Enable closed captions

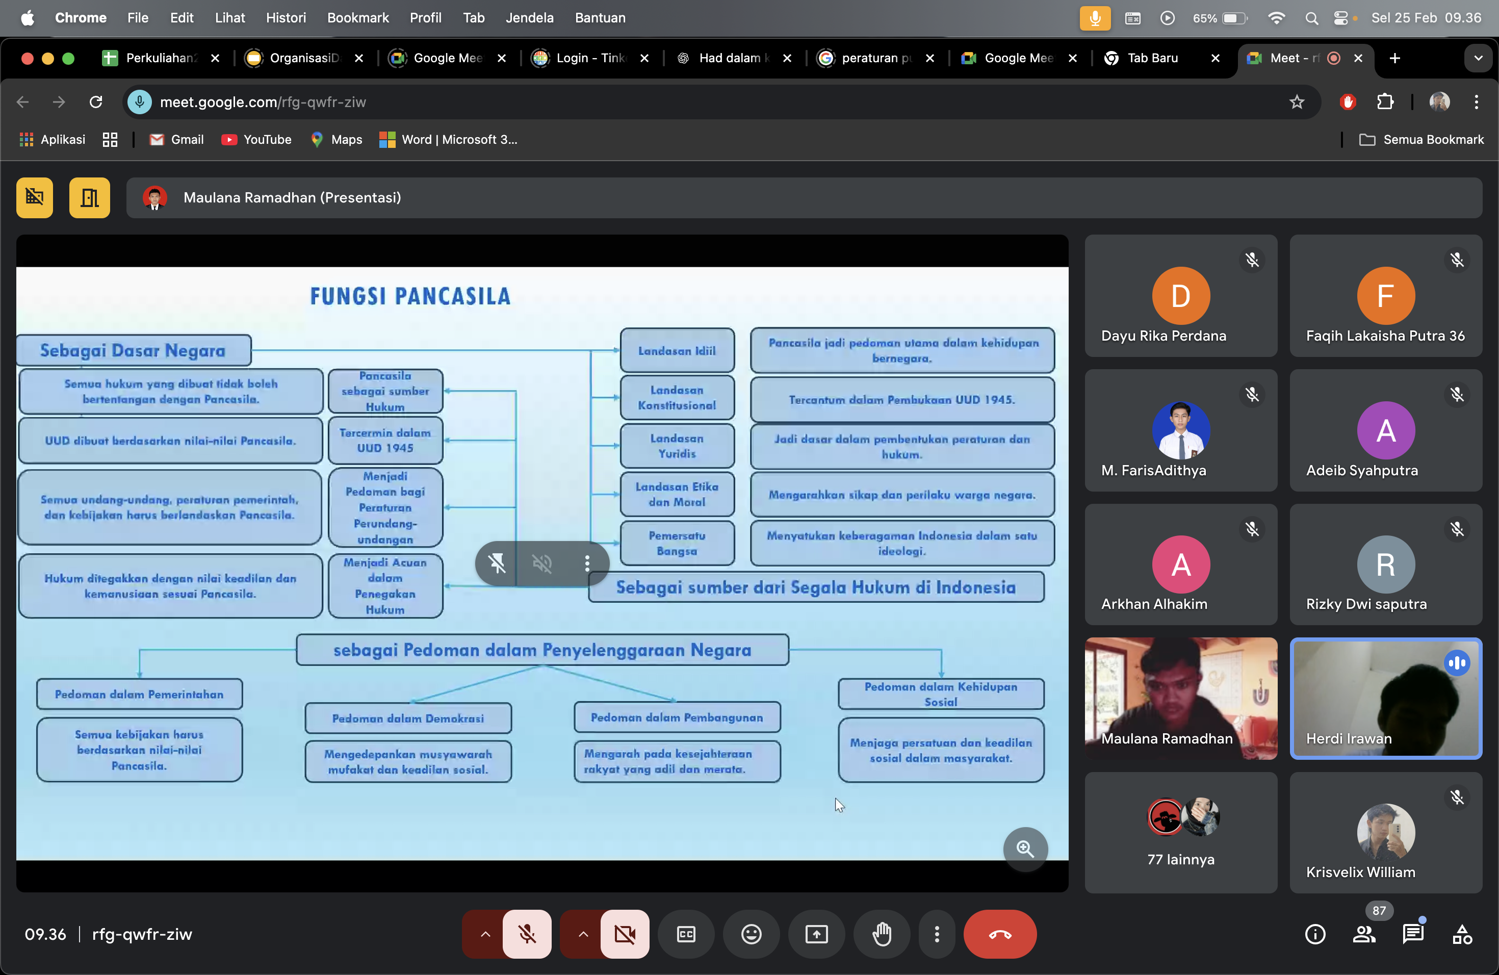(x=686, y=933)
